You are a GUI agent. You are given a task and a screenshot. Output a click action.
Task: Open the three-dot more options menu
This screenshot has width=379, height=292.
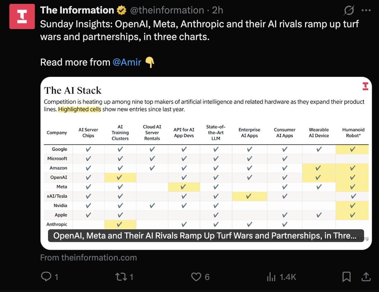[366, 10]
